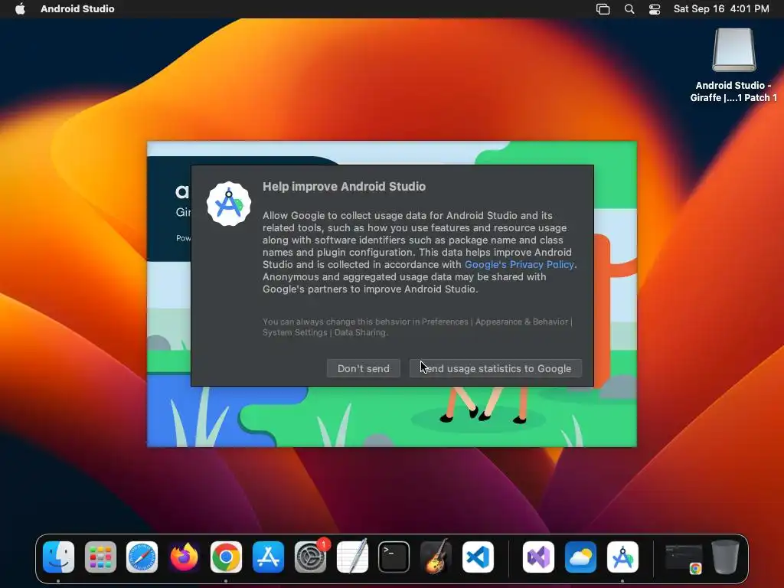The image size is (784, 588).
Task: Click Android Studio icon in the Dock
Action: click(622, 557)
